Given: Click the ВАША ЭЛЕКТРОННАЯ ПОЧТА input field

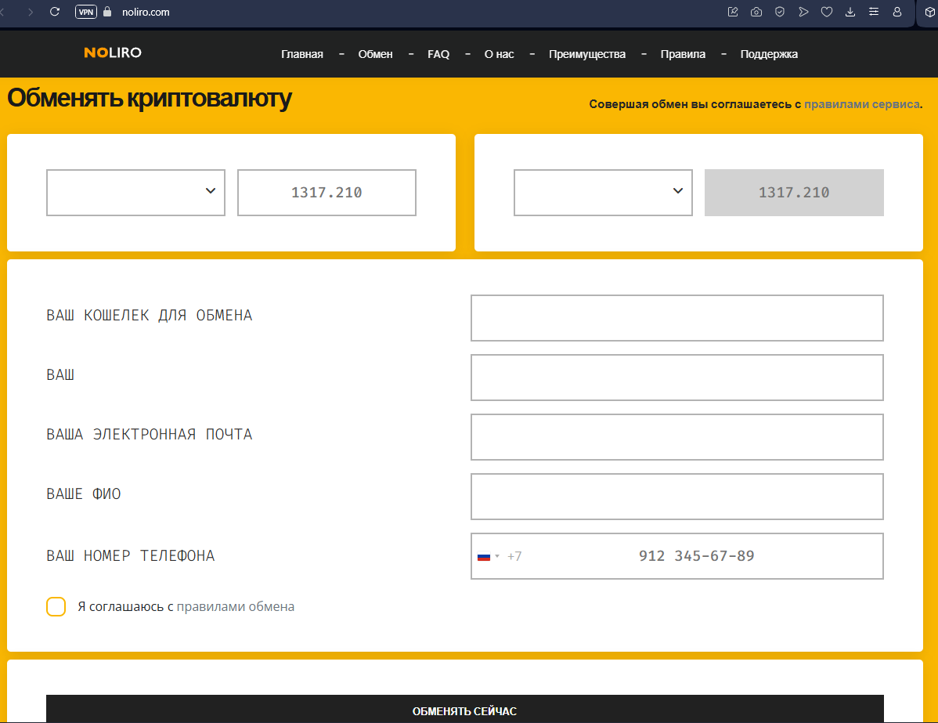Looking at the screenshot, I should click(x=676, y=436).
